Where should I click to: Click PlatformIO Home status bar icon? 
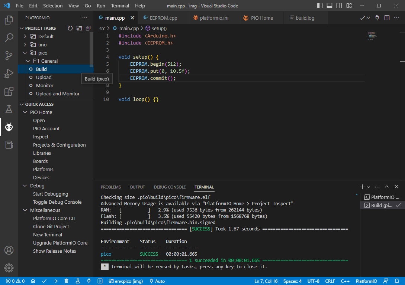coord(33,281)
